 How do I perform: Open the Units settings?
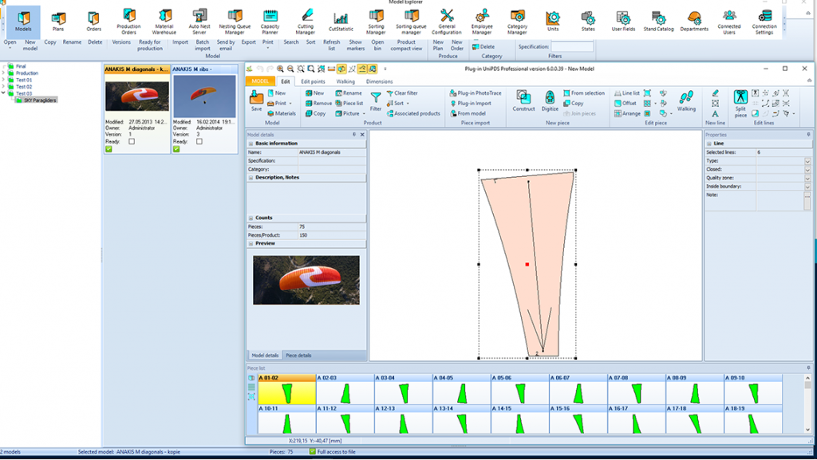click(x=553, y=21)
